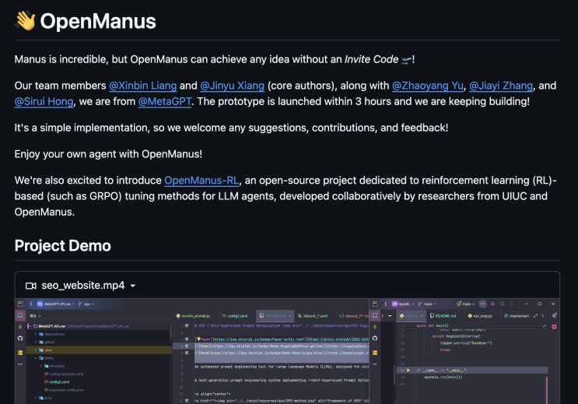578x404 pixels.
Task: Open more run actions dots in right IDE
Action: click(x=512, y=304)
